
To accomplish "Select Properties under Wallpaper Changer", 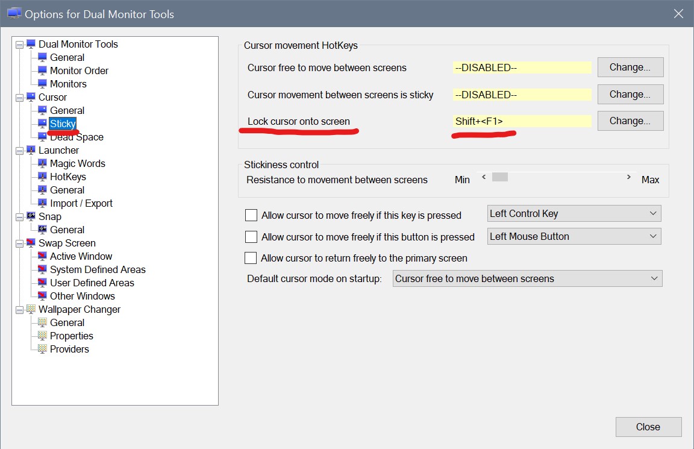I will [x=71, y=336].
